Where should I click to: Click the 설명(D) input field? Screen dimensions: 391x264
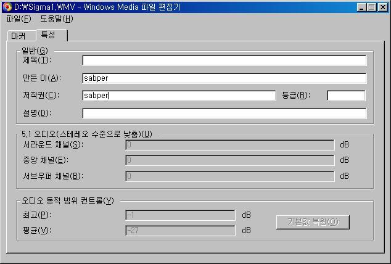[224, 113]
